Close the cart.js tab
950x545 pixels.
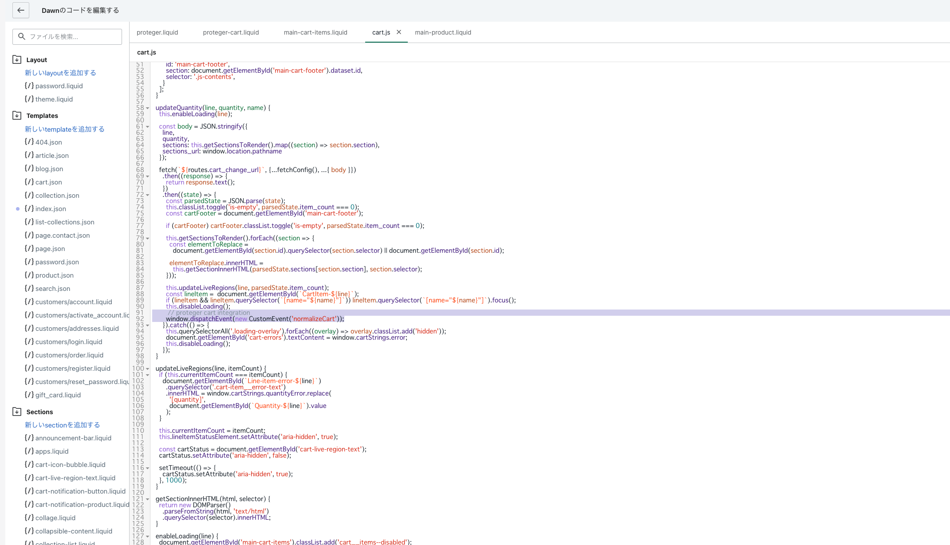tap(399, 32)
